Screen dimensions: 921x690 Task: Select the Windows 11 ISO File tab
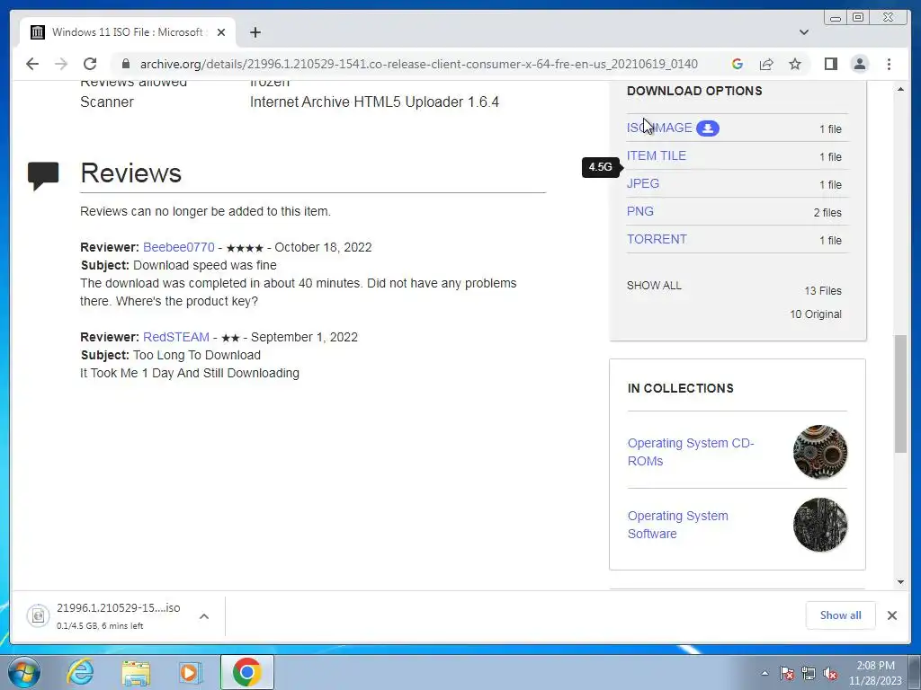128,32
